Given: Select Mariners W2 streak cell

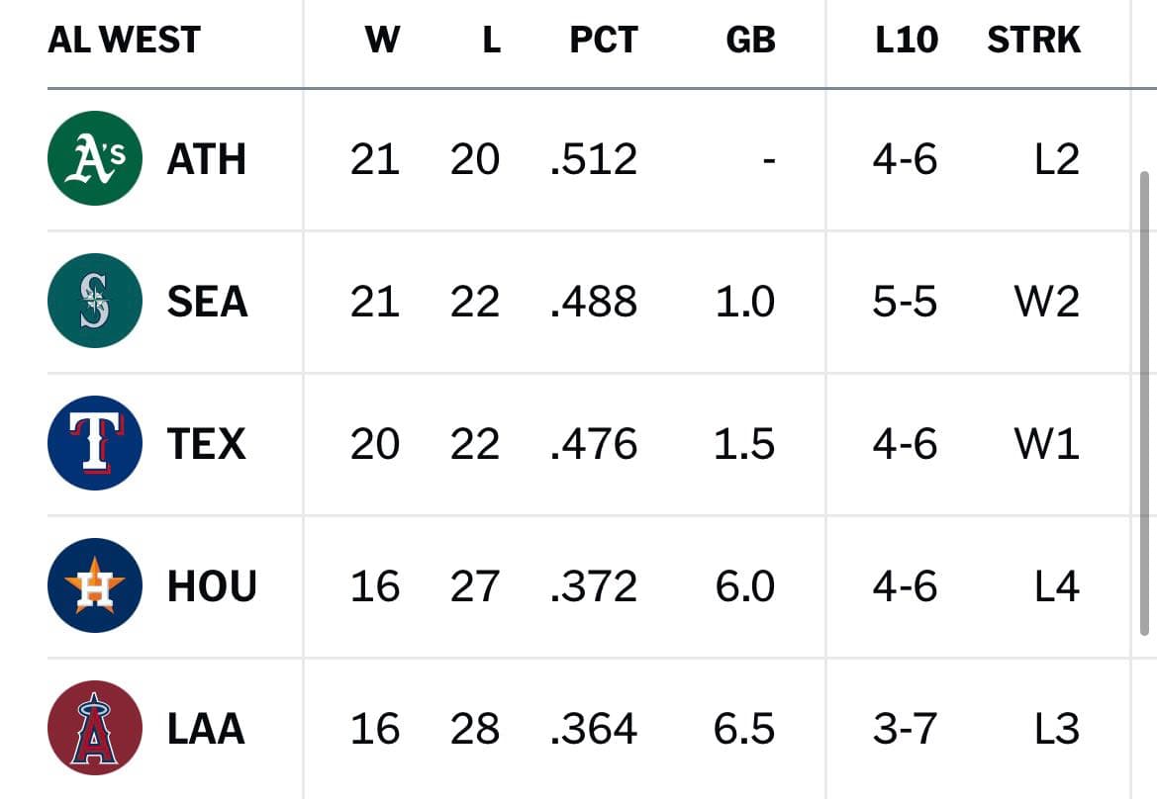Looking at the screenshot, I should coord(1047,302).
